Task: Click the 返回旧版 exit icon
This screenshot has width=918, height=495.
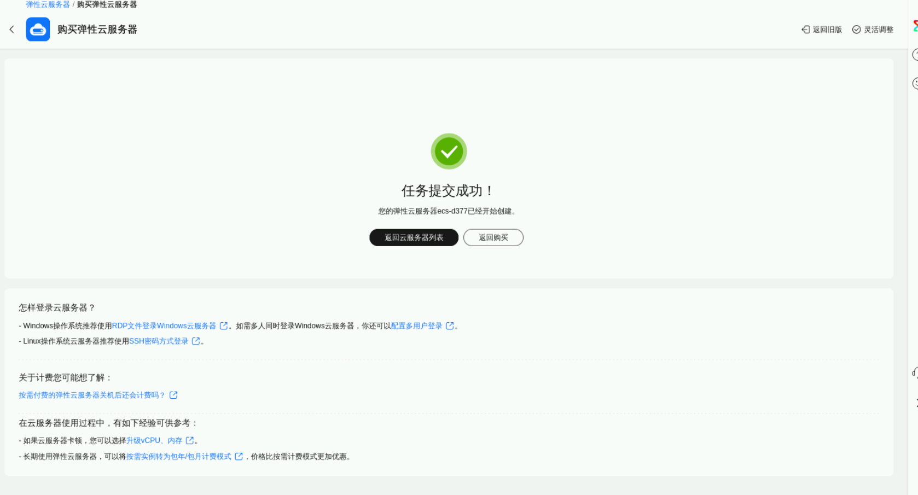Action: [806, 30]
